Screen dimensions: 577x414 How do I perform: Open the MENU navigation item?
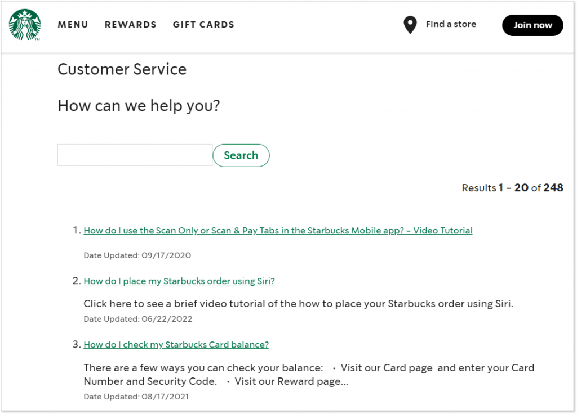(73, 25)
